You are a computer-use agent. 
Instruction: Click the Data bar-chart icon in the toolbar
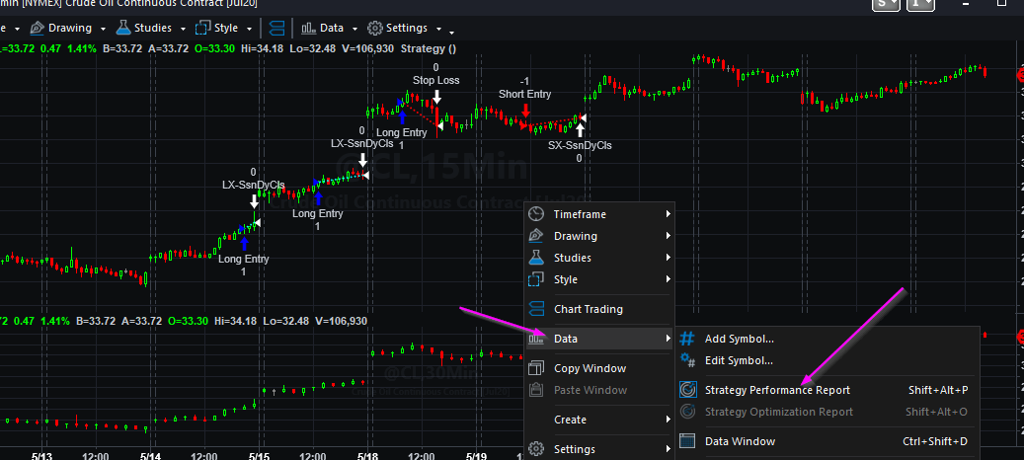309,28
